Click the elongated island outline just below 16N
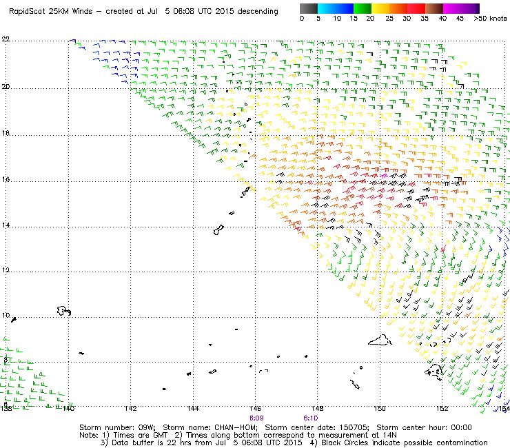The width and height of the screenshot is (510, 448). coord(246,192)
